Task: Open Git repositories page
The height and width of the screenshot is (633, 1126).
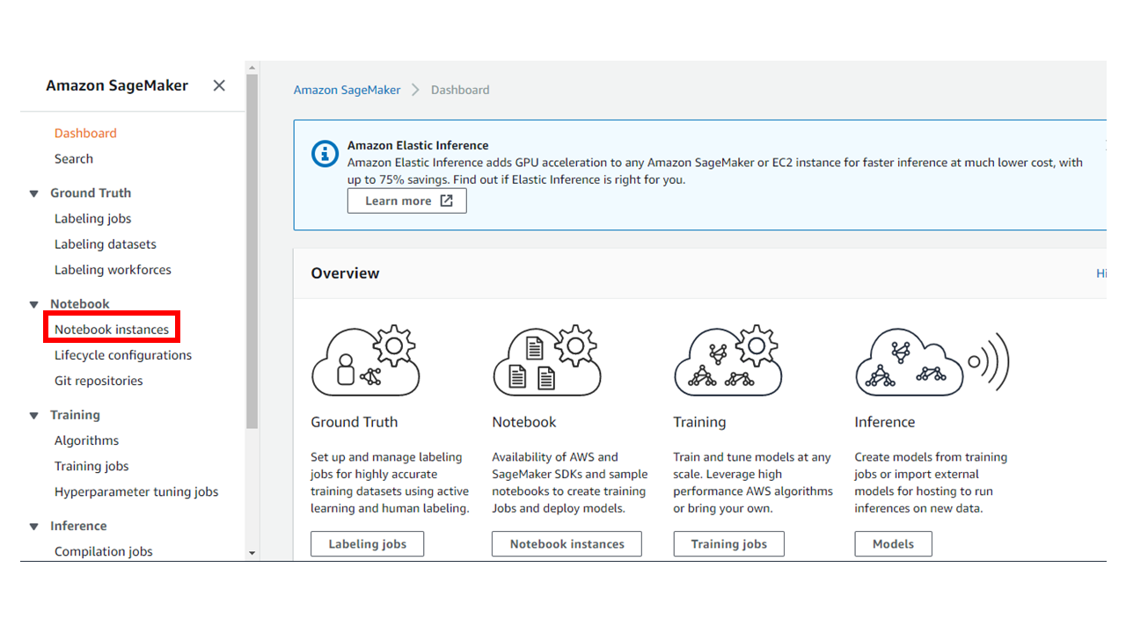Action: coord(99,381)
